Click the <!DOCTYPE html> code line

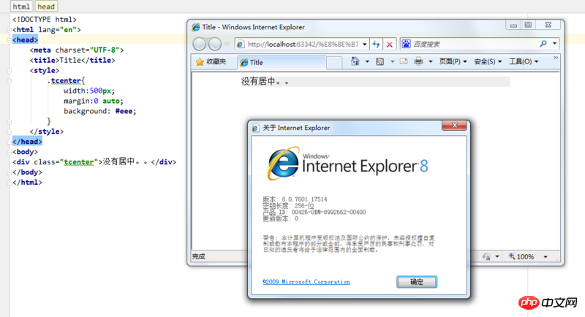(45, 20)
